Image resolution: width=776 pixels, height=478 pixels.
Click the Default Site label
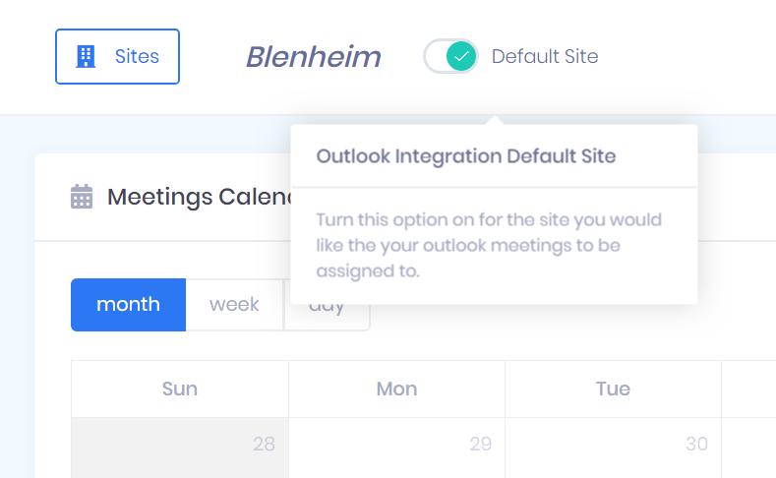544,56
